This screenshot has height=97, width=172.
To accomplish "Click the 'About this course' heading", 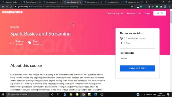I will pos(26,65).
